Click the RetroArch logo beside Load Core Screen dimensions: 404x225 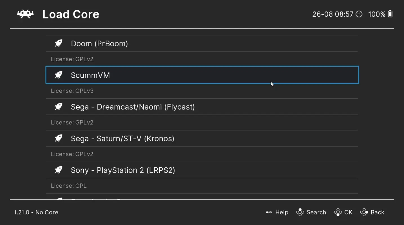pos(25,14)
